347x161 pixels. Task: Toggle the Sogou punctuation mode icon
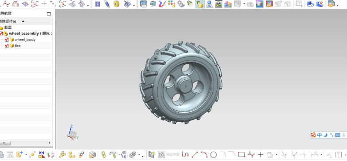pos(331,135)
